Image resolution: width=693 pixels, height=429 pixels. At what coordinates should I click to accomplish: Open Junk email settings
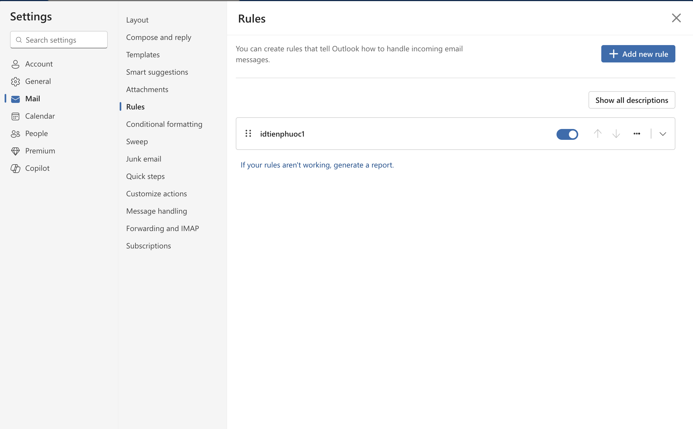point(144,159)
